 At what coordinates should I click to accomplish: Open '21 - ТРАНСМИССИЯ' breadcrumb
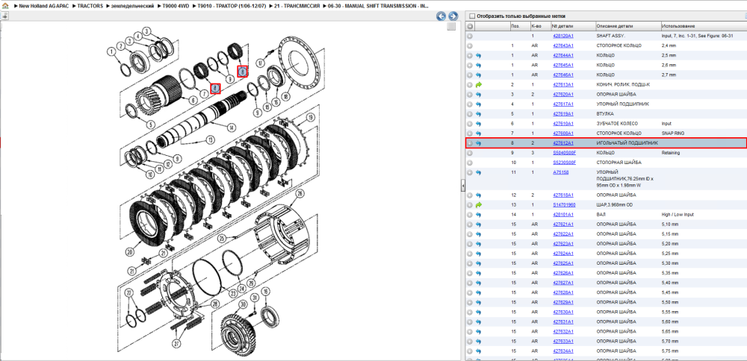[297, 6]
